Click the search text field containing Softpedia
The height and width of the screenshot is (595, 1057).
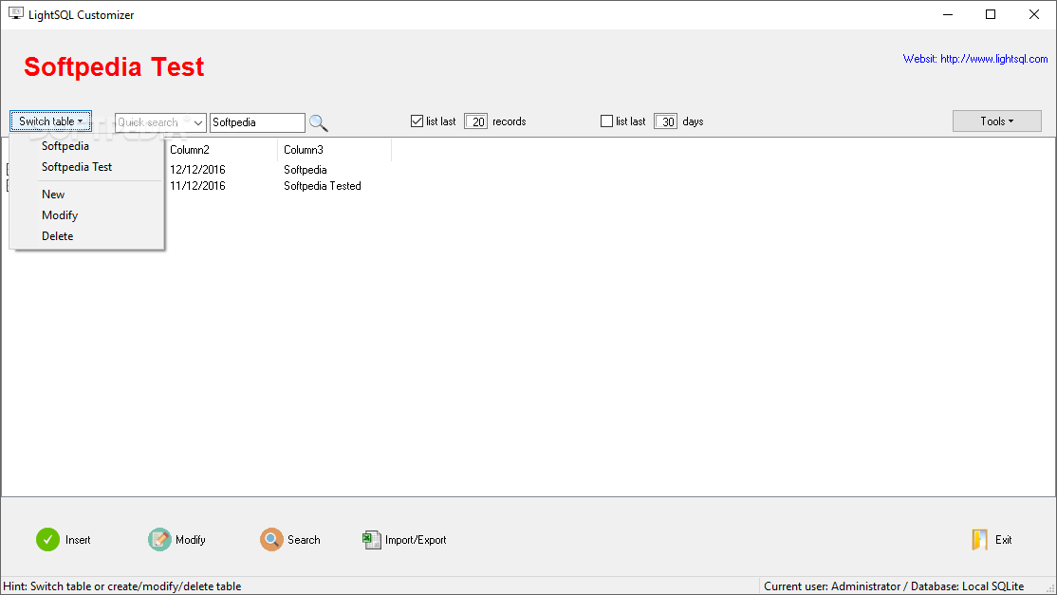click(x=257, y=122)
